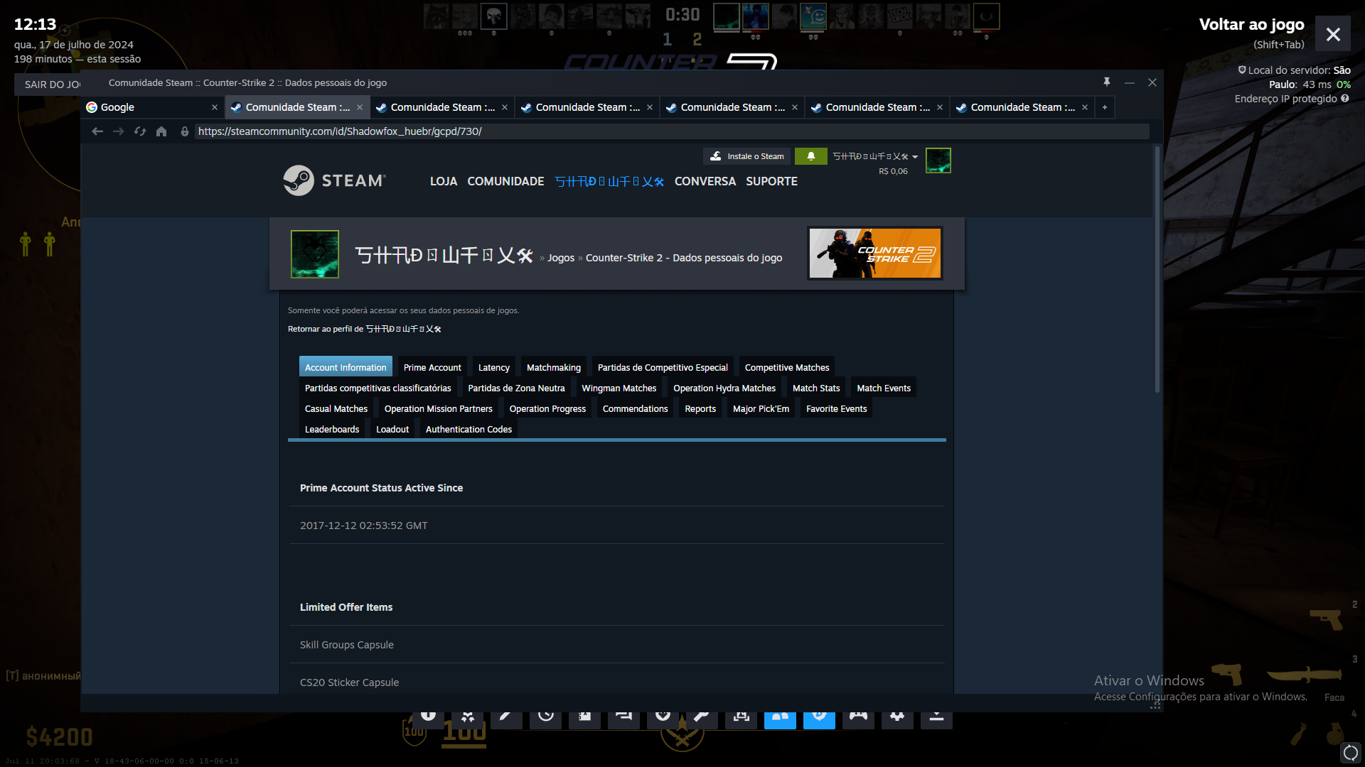Click the browser reload icon
This screenshot has width=1365, height=767.
tap(140, 131)
